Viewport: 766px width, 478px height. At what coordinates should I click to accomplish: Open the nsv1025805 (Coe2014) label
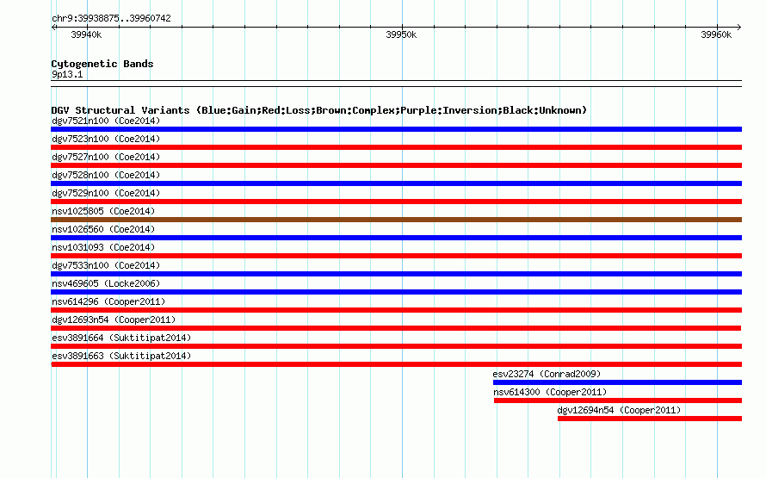point(103,211)
